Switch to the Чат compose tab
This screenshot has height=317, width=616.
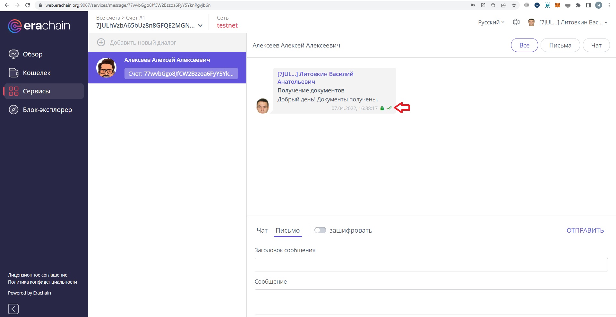click(262, 230)
